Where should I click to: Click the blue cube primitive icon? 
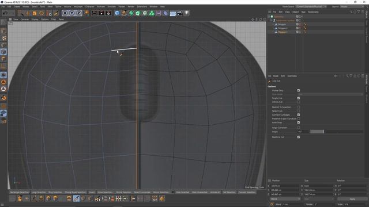pos(117,13)
